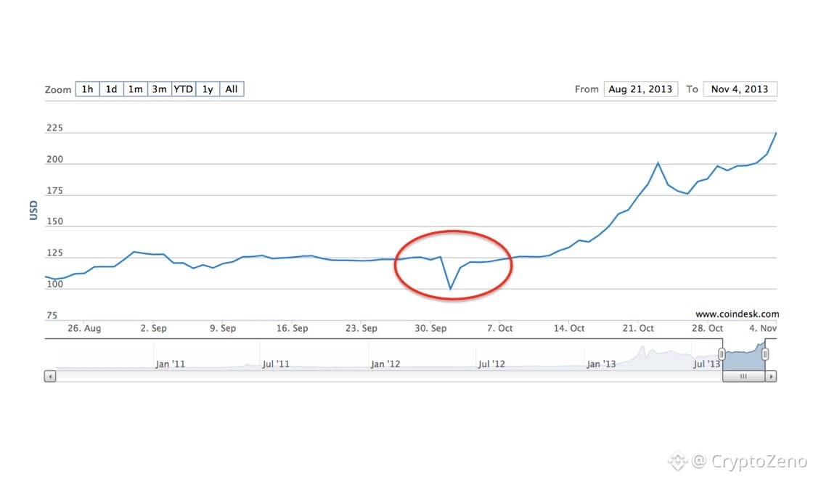Screen dimensions: 813x479
Task: Show All price history
Action: point(232,89)
